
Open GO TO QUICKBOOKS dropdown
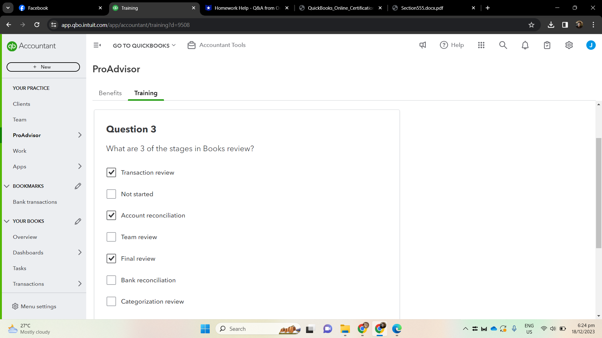(x=144, y=46)
